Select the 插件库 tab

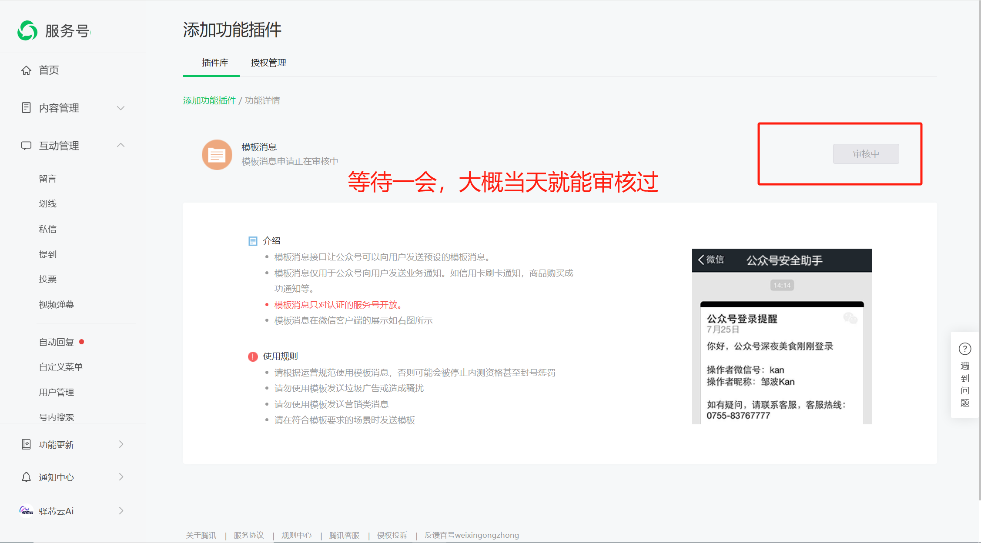click(215, 63)
